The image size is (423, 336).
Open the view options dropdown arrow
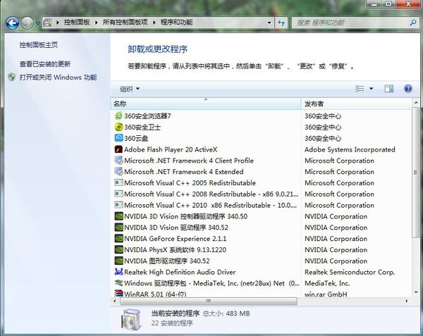(x=372, y=89)
